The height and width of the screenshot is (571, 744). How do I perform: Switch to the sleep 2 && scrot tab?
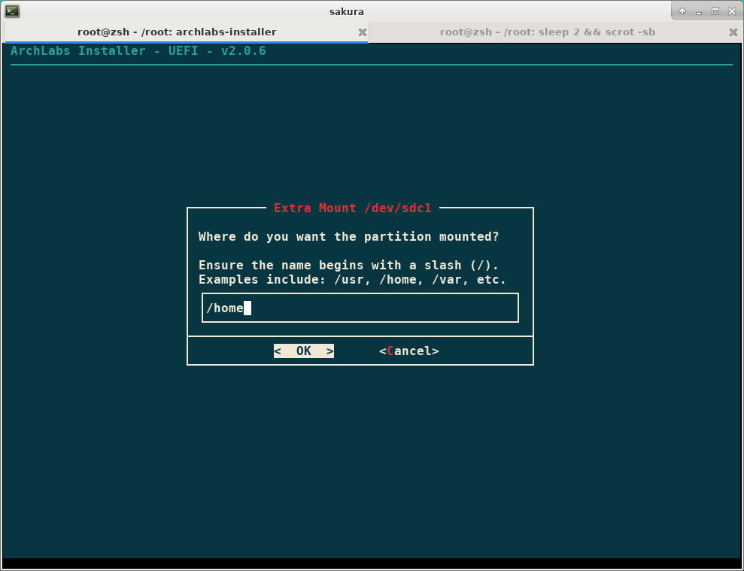coord(548,32)
